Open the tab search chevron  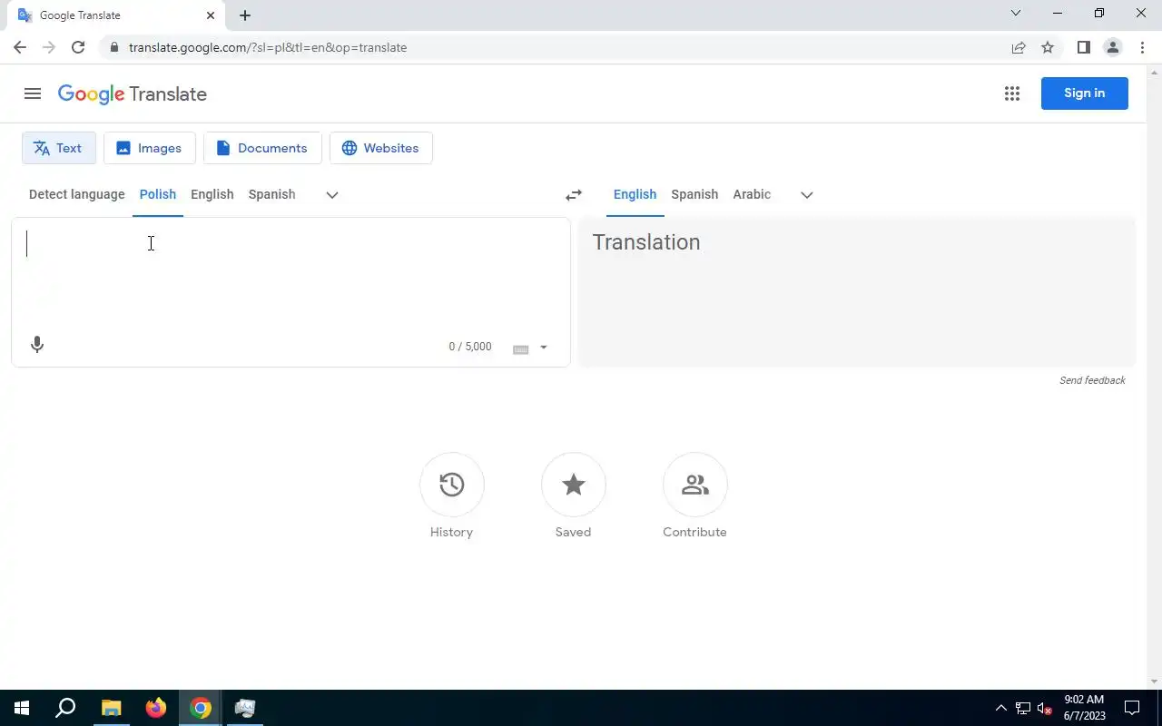tap(1016, 13)
